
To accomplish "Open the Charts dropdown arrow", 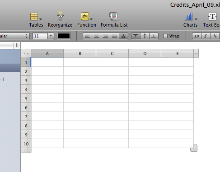I will pos(196,19).
